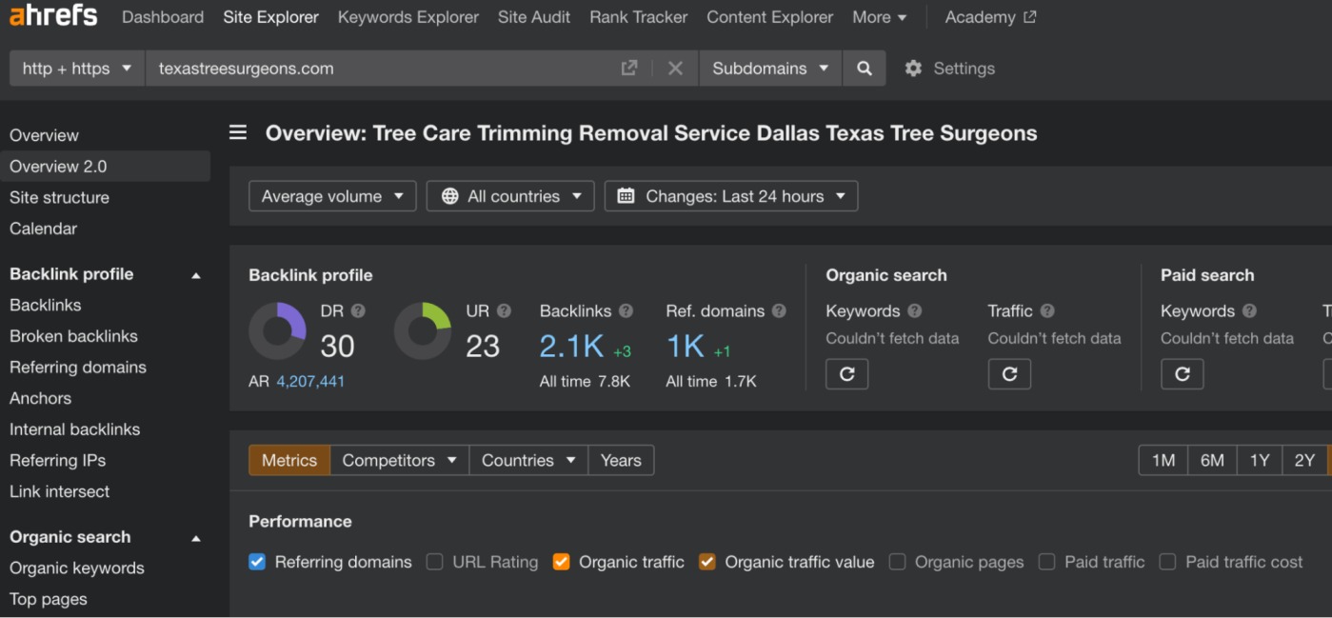1332x618 pixels.
Task: Open the URL in new tab icon
Action: 629,69
